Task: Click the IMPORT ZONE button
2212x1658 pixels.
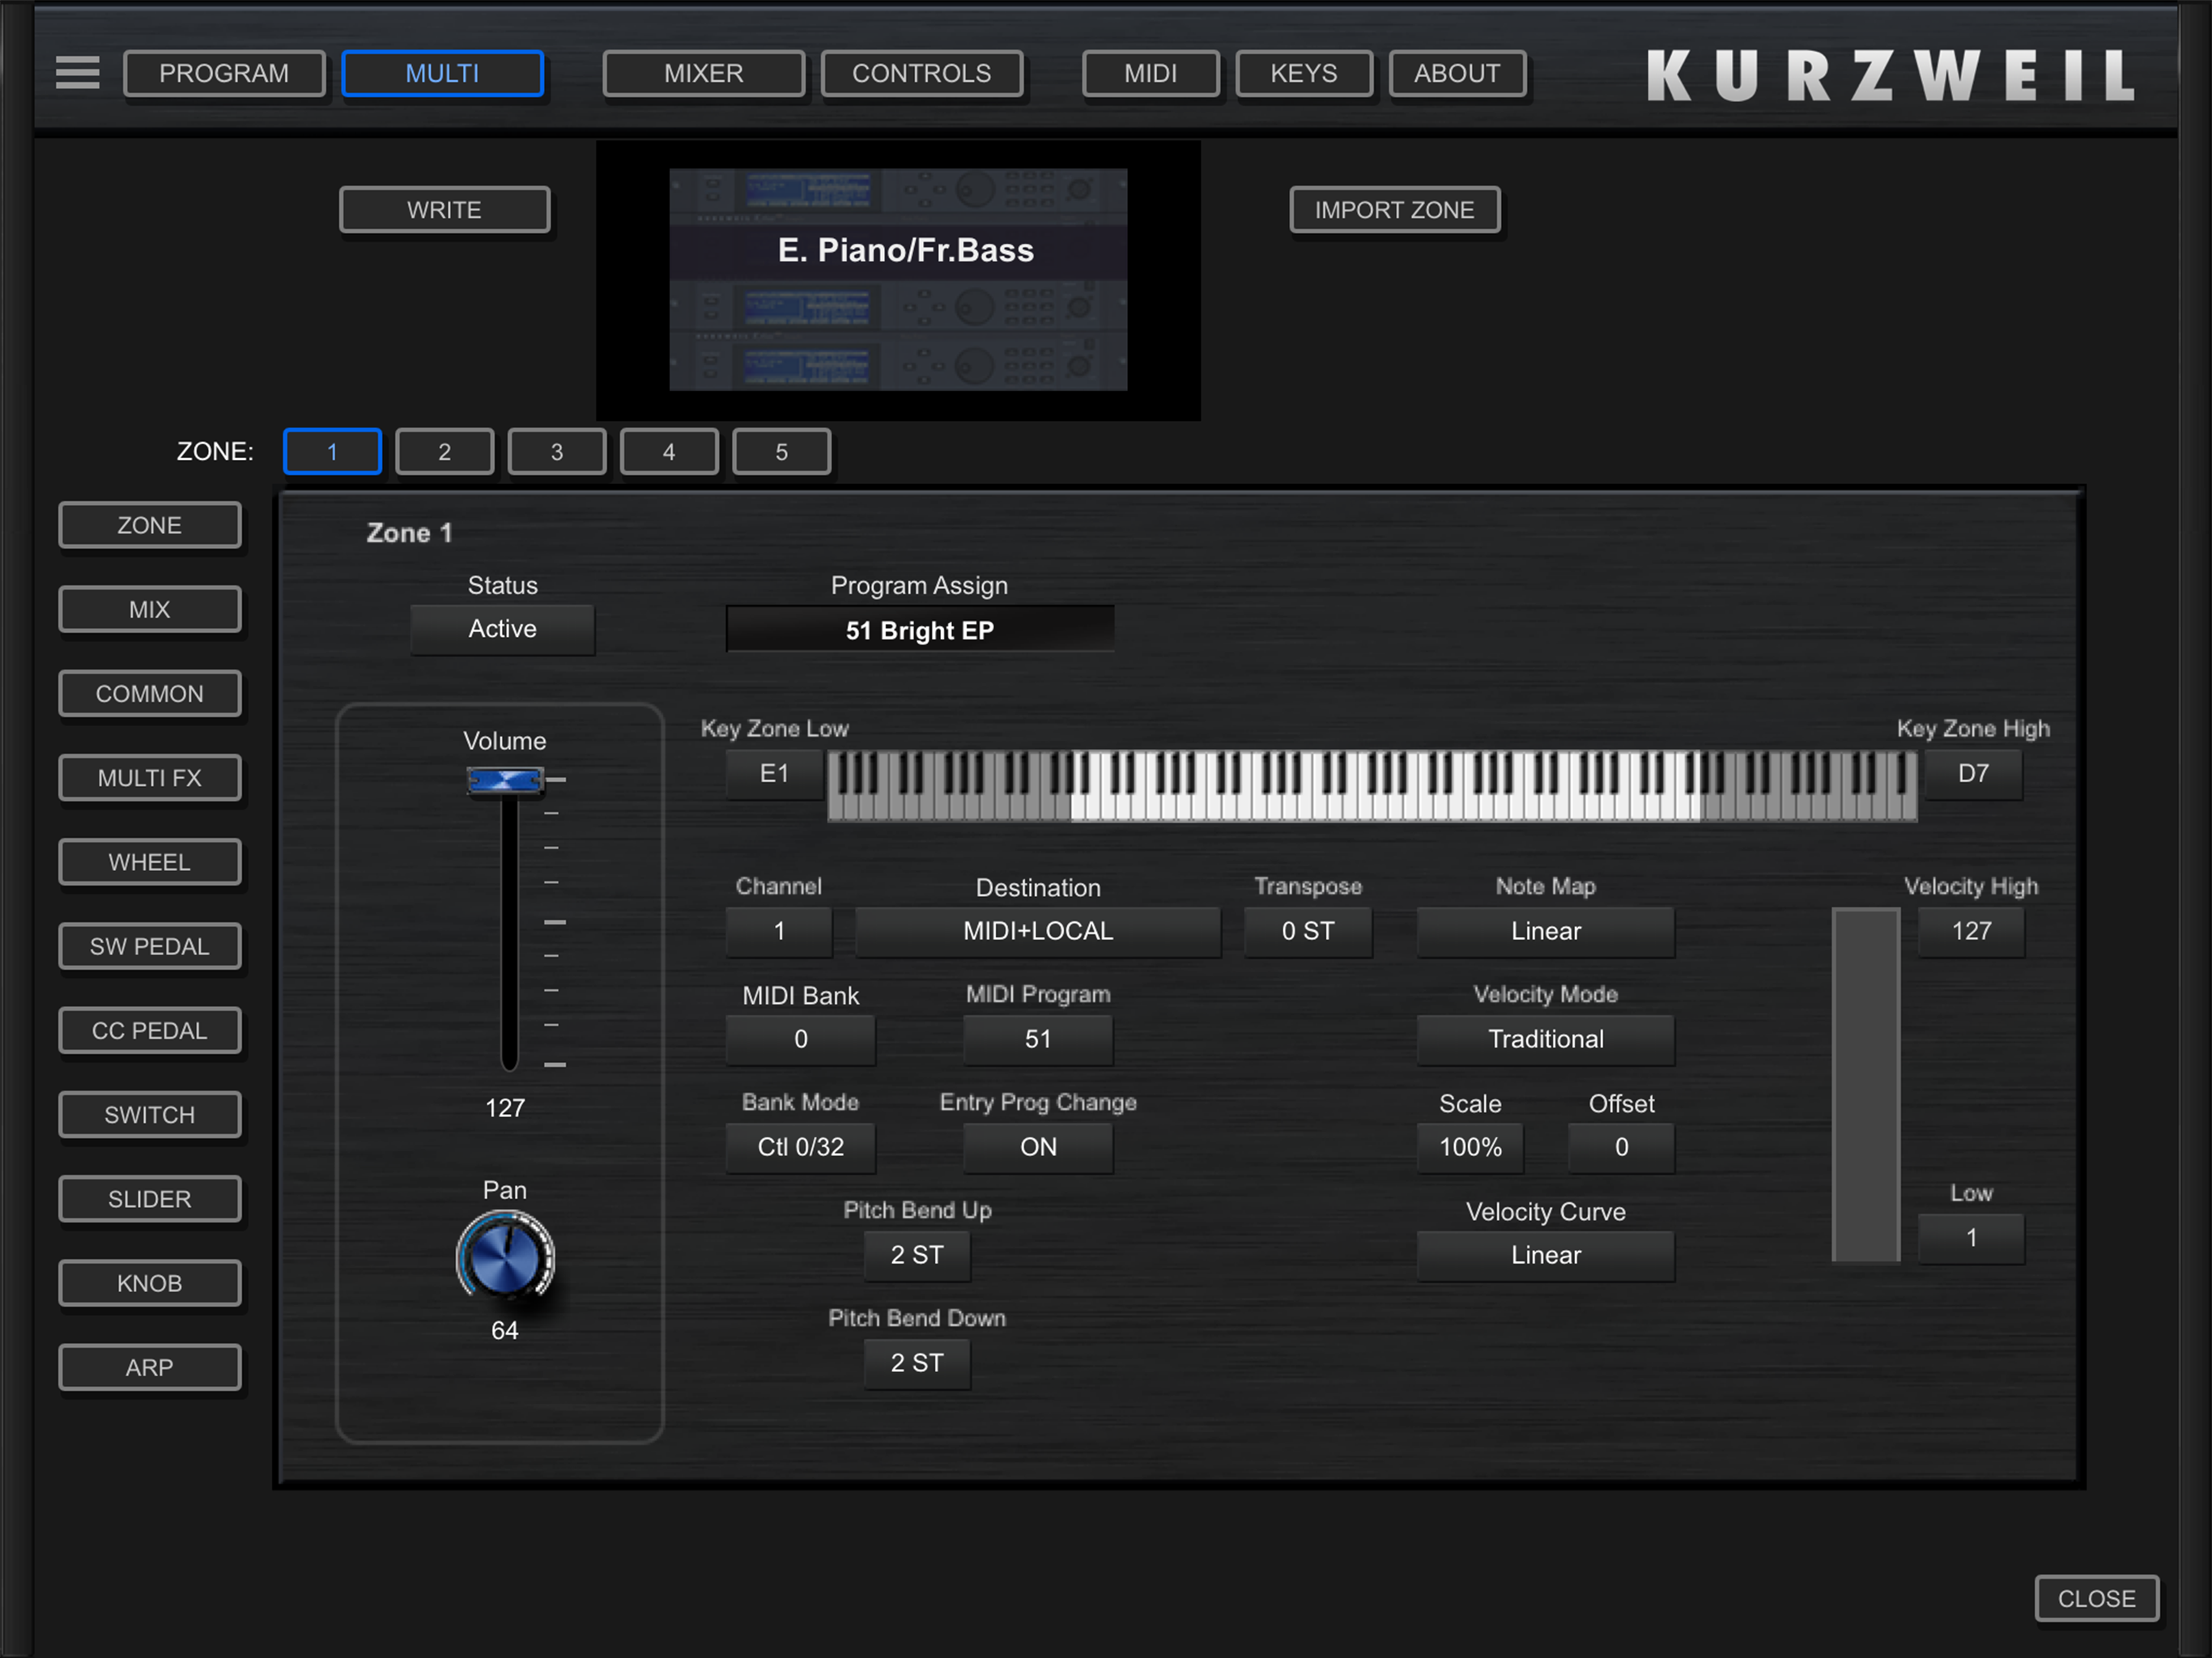Action: pos(1394,209)
